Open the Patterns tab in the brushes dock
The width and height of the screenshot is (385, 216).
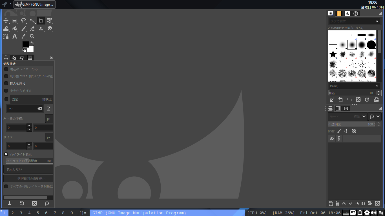click(339, 13)
